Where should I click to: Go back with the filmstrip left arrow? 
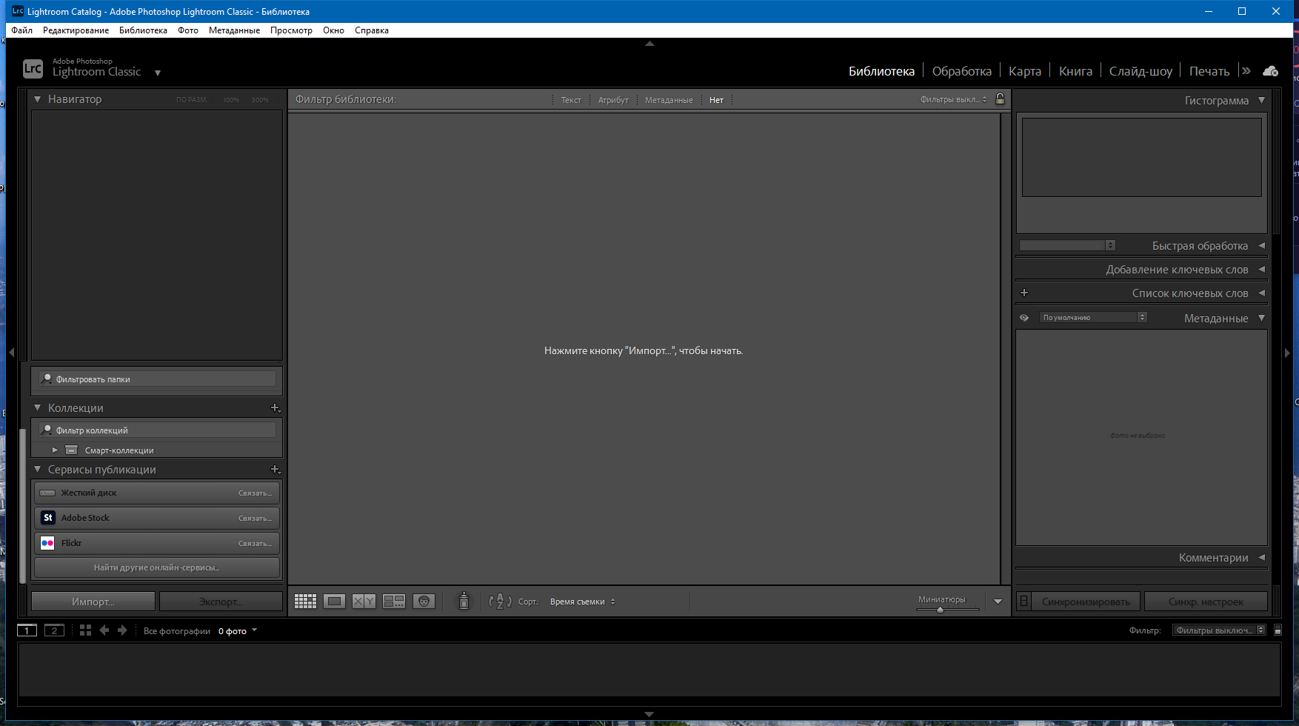[104, 630]
